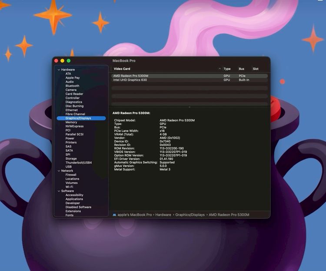Viewport: 326px width, 271px height.
Task: Collapse the Hardware section chevron
Action: point(59,70)
